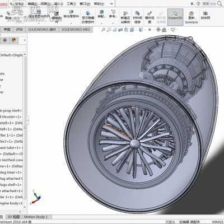Open the monitor icon dropdown arrow
This screenshot has width=224, height=224.
pos(177,30)
